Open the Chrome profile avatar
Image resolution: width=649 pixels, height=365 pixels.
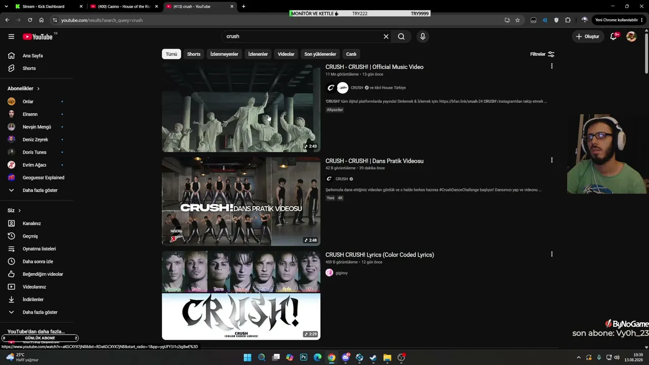pyautogui.click(x=585, y=20)
